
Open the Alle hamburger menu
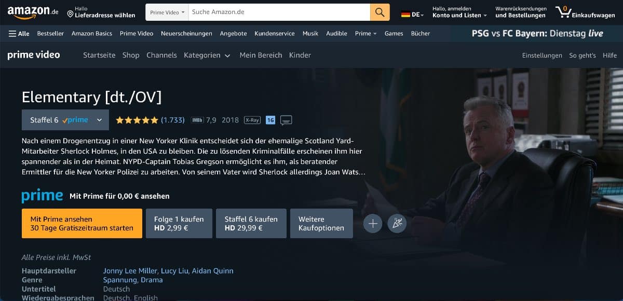[x=19, y=33]
